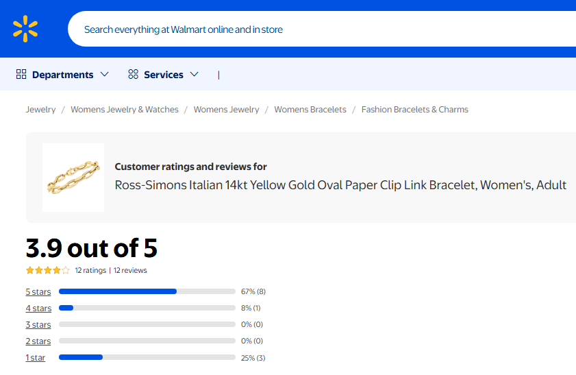Filter reviews by 1 star

(35, 358)
